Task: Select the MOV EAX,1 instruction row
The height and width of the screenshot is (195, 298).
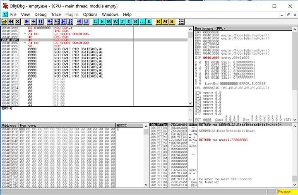Action: click(x=94, y=28)
